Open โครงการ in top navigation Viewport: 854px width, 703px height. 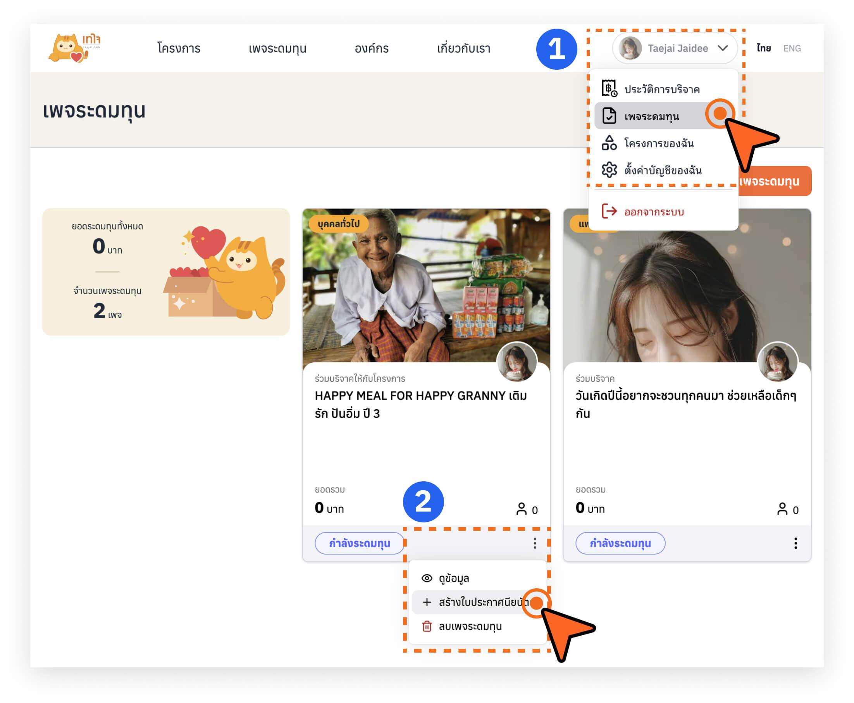click(x=179, y=48)
